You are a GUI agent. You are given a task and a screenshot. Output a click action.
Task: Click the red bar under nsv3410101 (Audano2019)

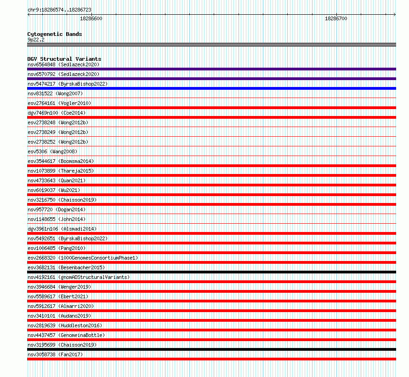click(211, 320)
